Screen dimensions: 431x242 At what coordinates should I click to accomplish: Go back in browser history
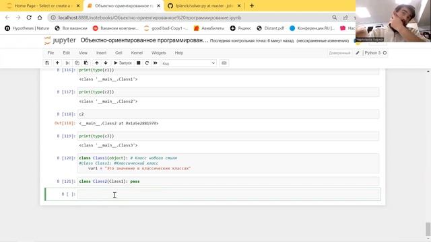7,17
